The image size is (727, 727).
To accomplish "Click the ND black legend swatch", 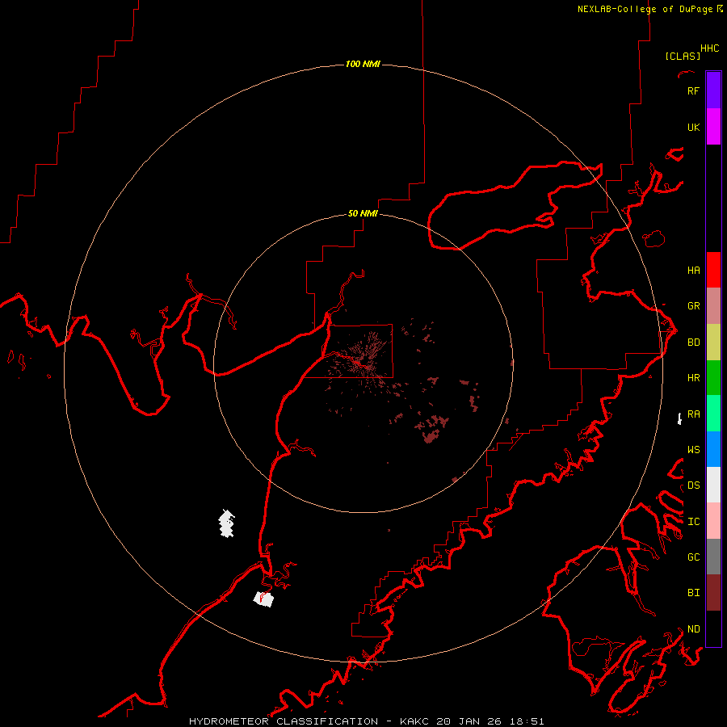I will point(713,628).
